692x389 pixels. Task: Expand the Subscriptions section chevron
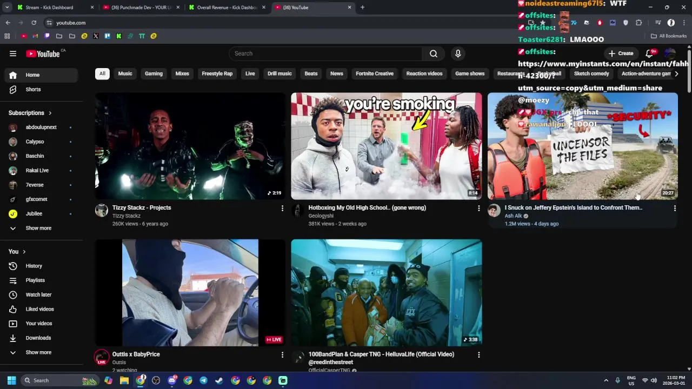pyautogui.click(x=50, y=113)
